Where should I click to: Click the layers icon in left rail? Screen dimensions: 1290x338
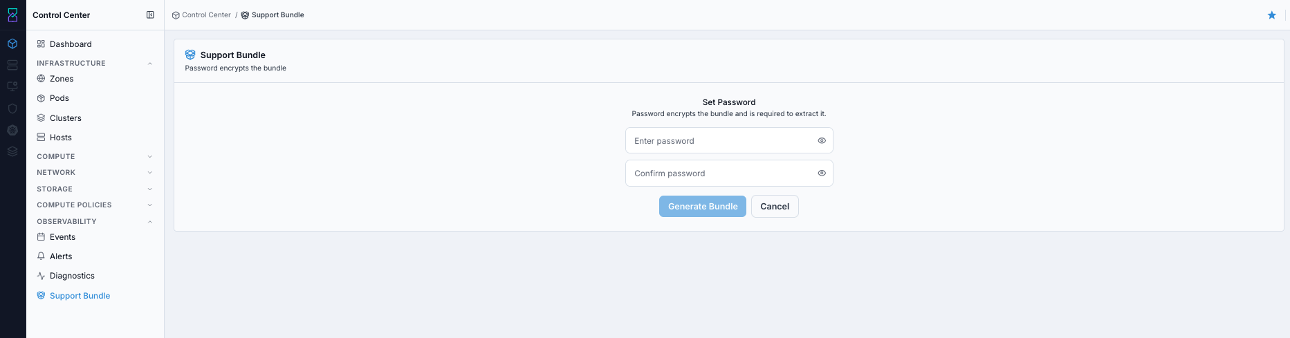pos(12,151)
